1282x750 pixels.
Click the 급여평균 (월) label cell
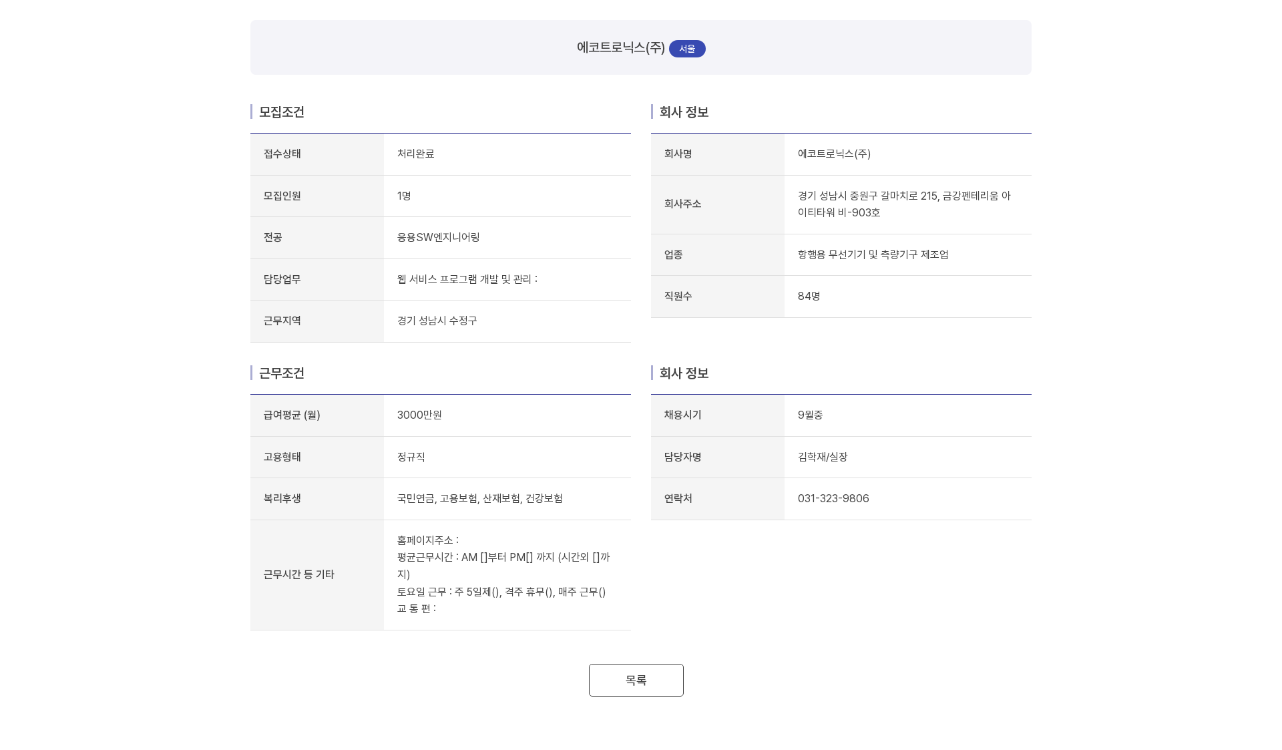(317, 415)
